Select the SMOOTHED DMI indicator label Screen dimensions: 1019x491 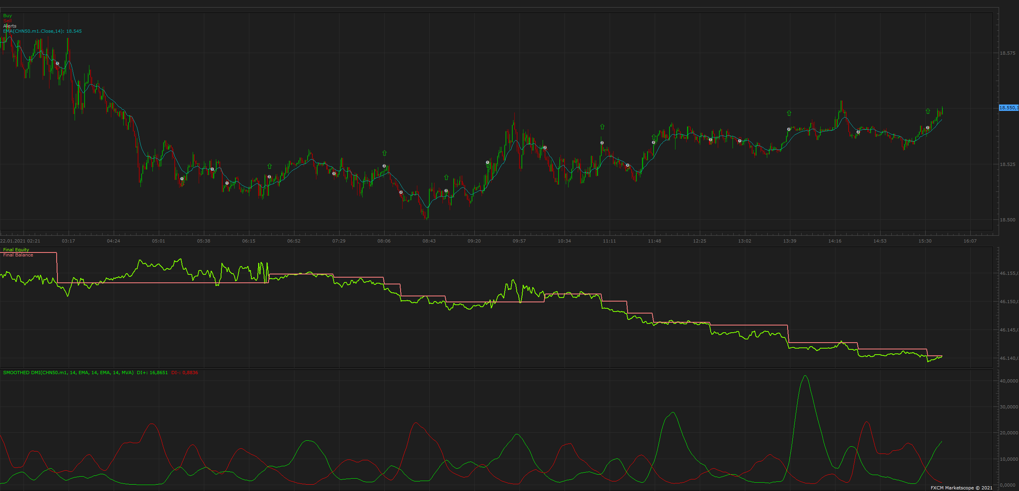click(68, 373)
